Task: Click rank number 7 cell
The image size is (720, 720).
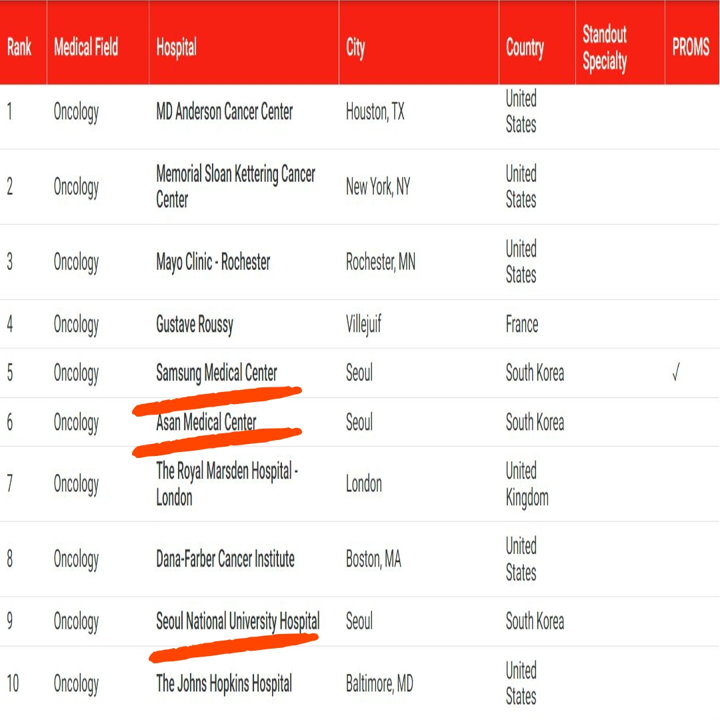Action: 9,484
